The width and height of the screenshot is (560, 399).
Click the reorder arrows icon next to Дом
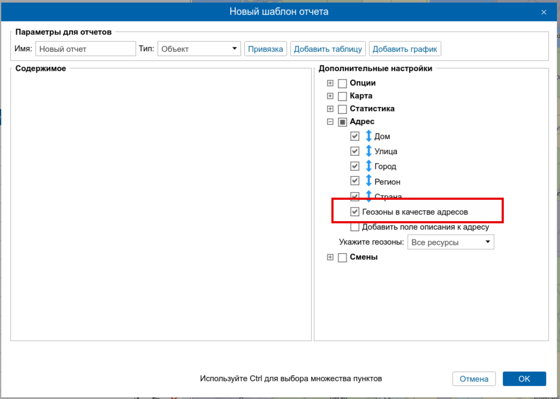368,136
